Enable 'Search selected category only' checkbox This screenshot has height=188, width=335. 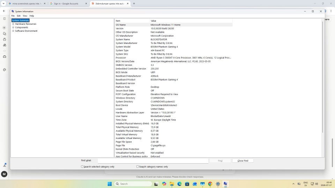(x=82, y=167)
